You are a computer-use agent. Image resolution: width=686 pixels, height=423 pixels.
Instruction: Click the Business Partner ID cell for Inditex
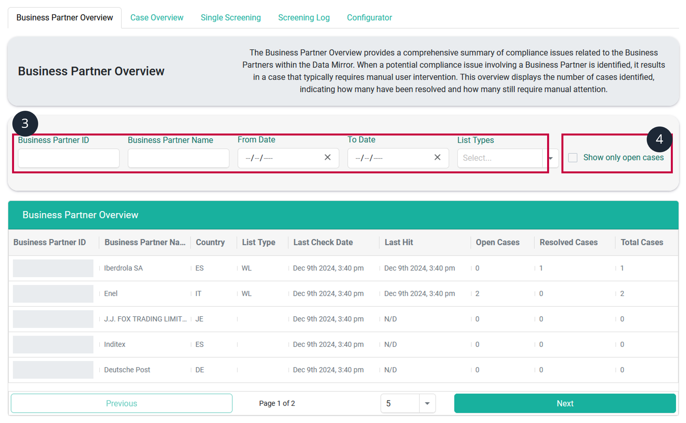(x=53, y=344)
